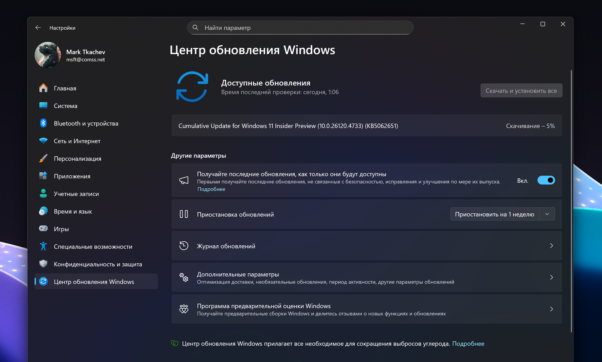Click Приостановить на 1 неделю button

(x=495, y=214)
